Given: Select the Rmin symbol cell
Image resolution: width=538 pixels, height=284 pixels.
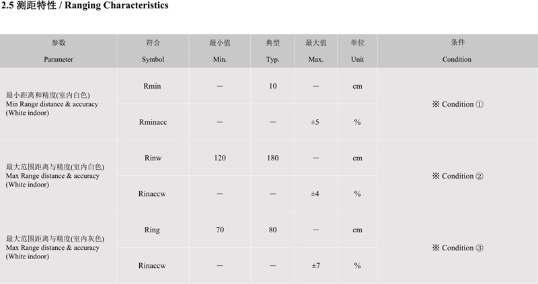Looking at the screenshot, I should 153,87.
